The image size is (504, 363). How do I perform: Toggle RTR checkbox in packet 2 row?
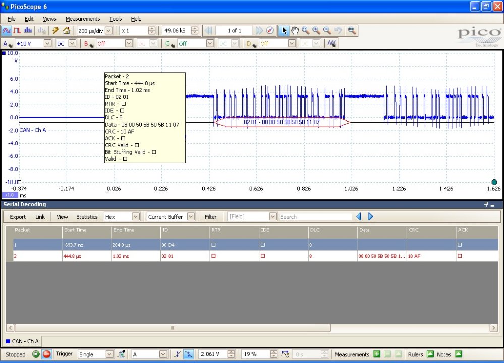pos(214,256)
